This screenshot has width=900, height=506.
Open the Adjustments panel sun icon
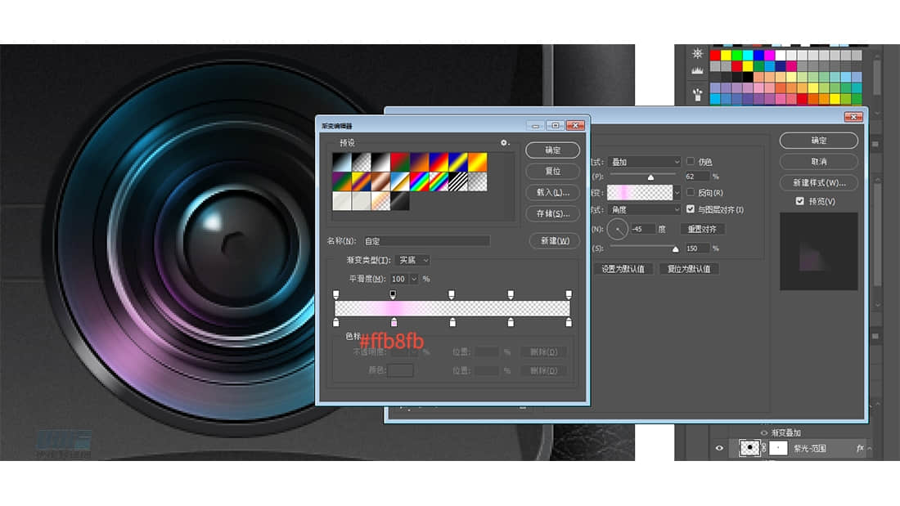coord(697,53)
